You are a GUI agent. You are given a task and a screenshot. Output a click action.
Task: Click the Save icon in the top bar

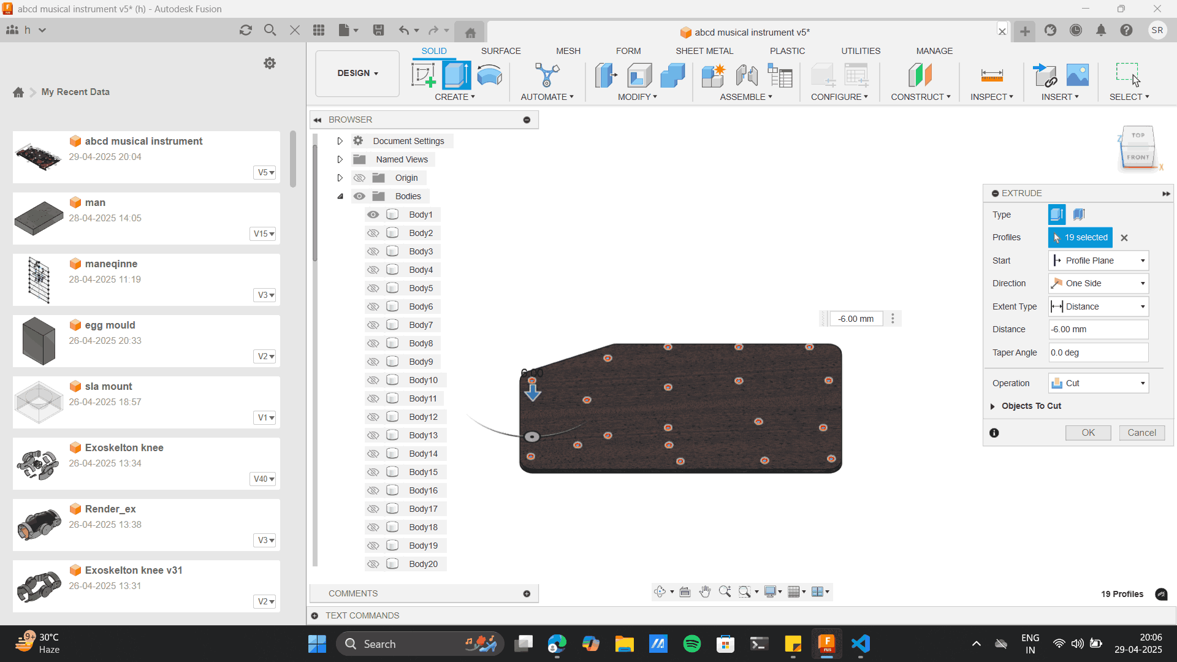[379, 30]
